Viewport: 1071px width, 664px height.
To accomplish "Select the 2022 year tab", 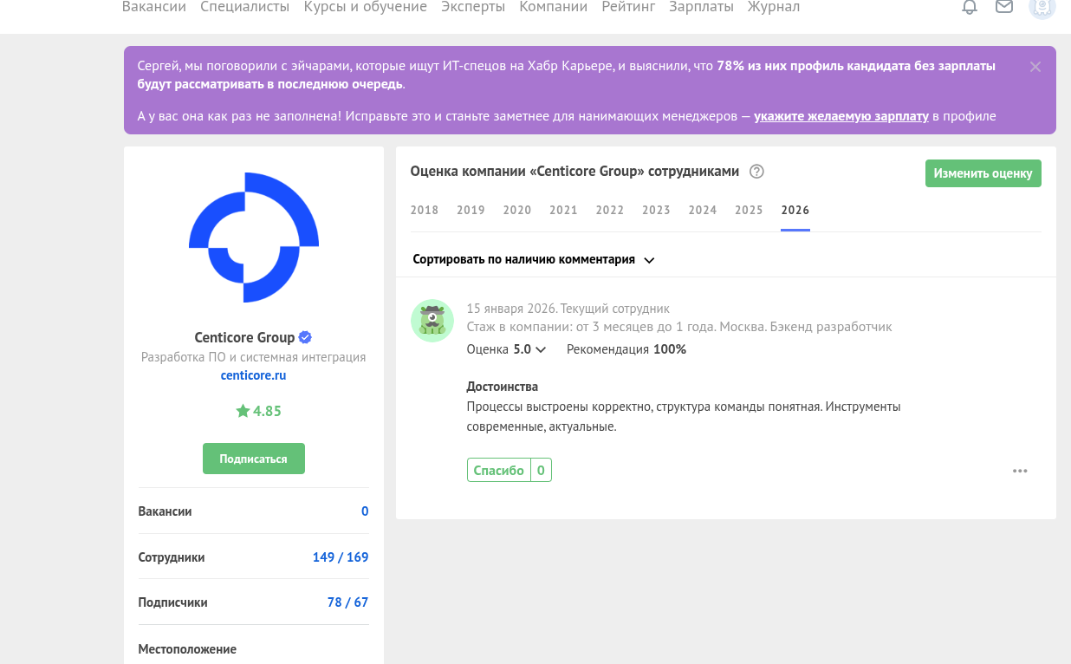I will coord(610,211).
